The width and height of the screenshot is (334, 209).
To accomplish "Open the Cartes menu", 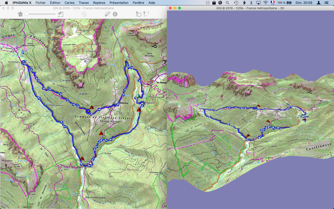I will (x=69, y=3).
